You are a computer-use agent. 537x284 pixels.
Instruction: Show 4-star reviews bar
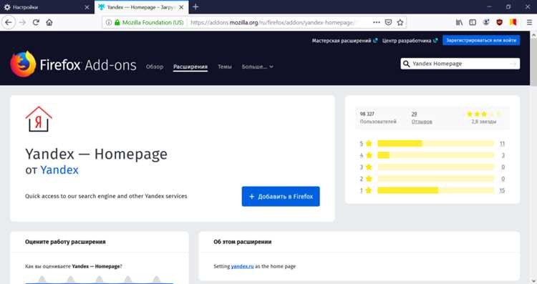(435, 155)
